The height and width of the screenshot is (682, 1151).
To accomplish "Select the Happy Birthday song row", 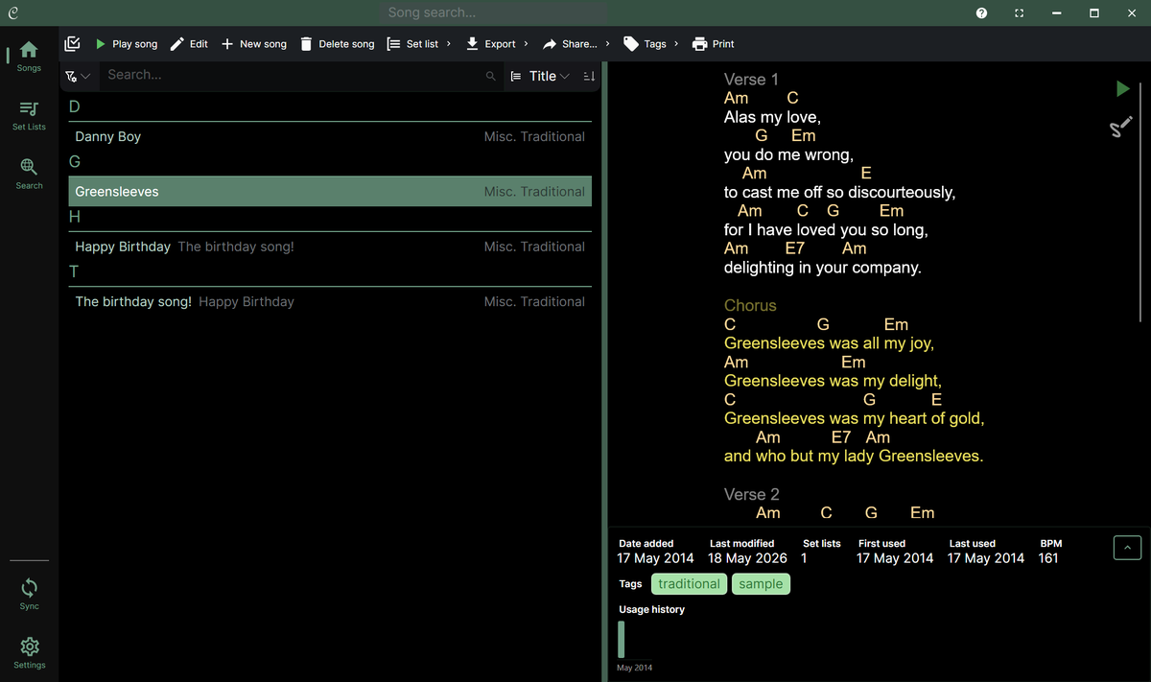I will (330, 247).
